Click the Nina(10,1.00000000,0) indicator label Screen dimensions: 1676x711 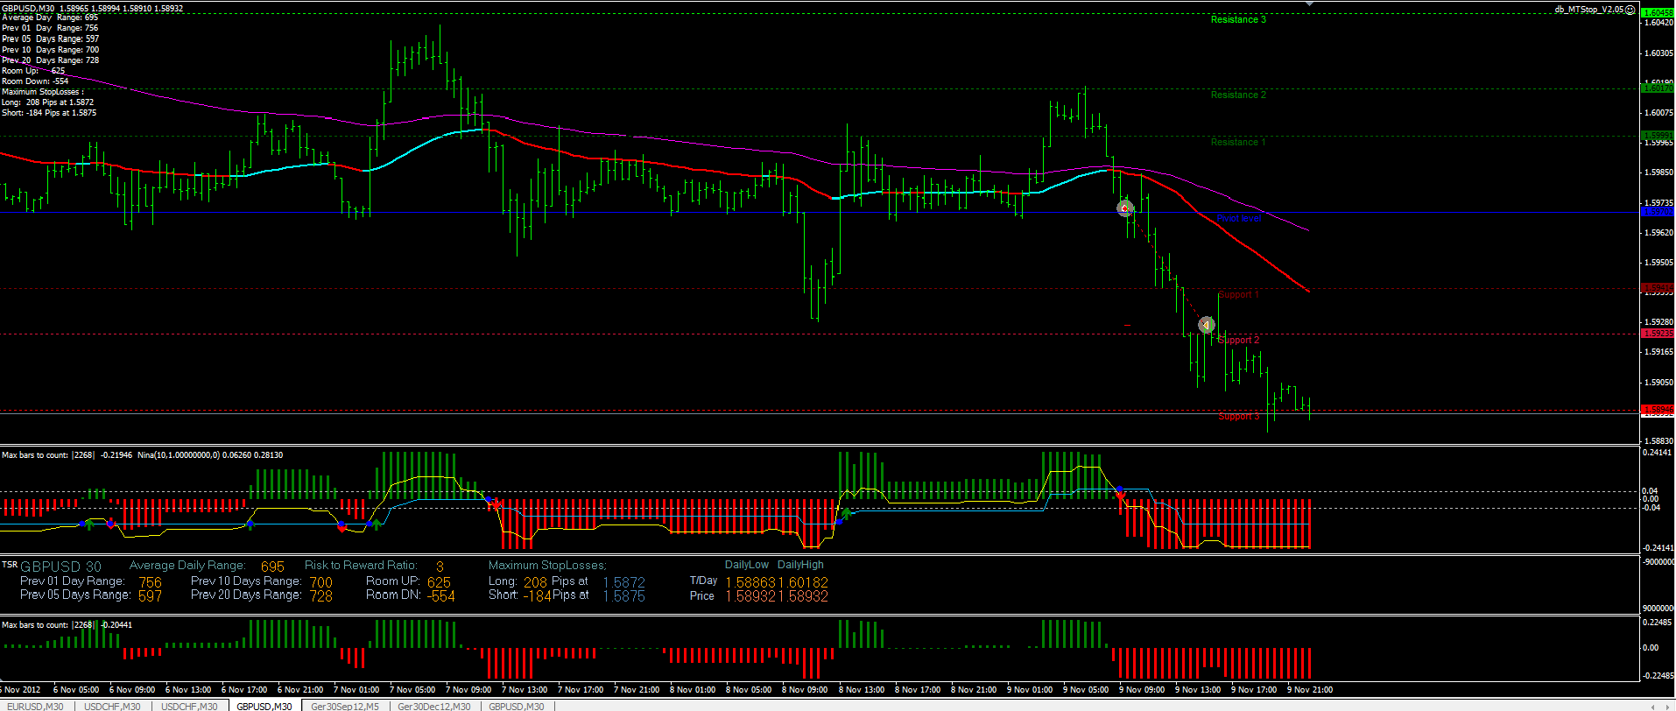[x=179, y=455]
